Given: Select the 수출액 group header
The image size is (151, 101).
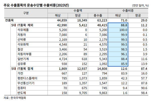Looking at the screenshot, I should (78, 11).
